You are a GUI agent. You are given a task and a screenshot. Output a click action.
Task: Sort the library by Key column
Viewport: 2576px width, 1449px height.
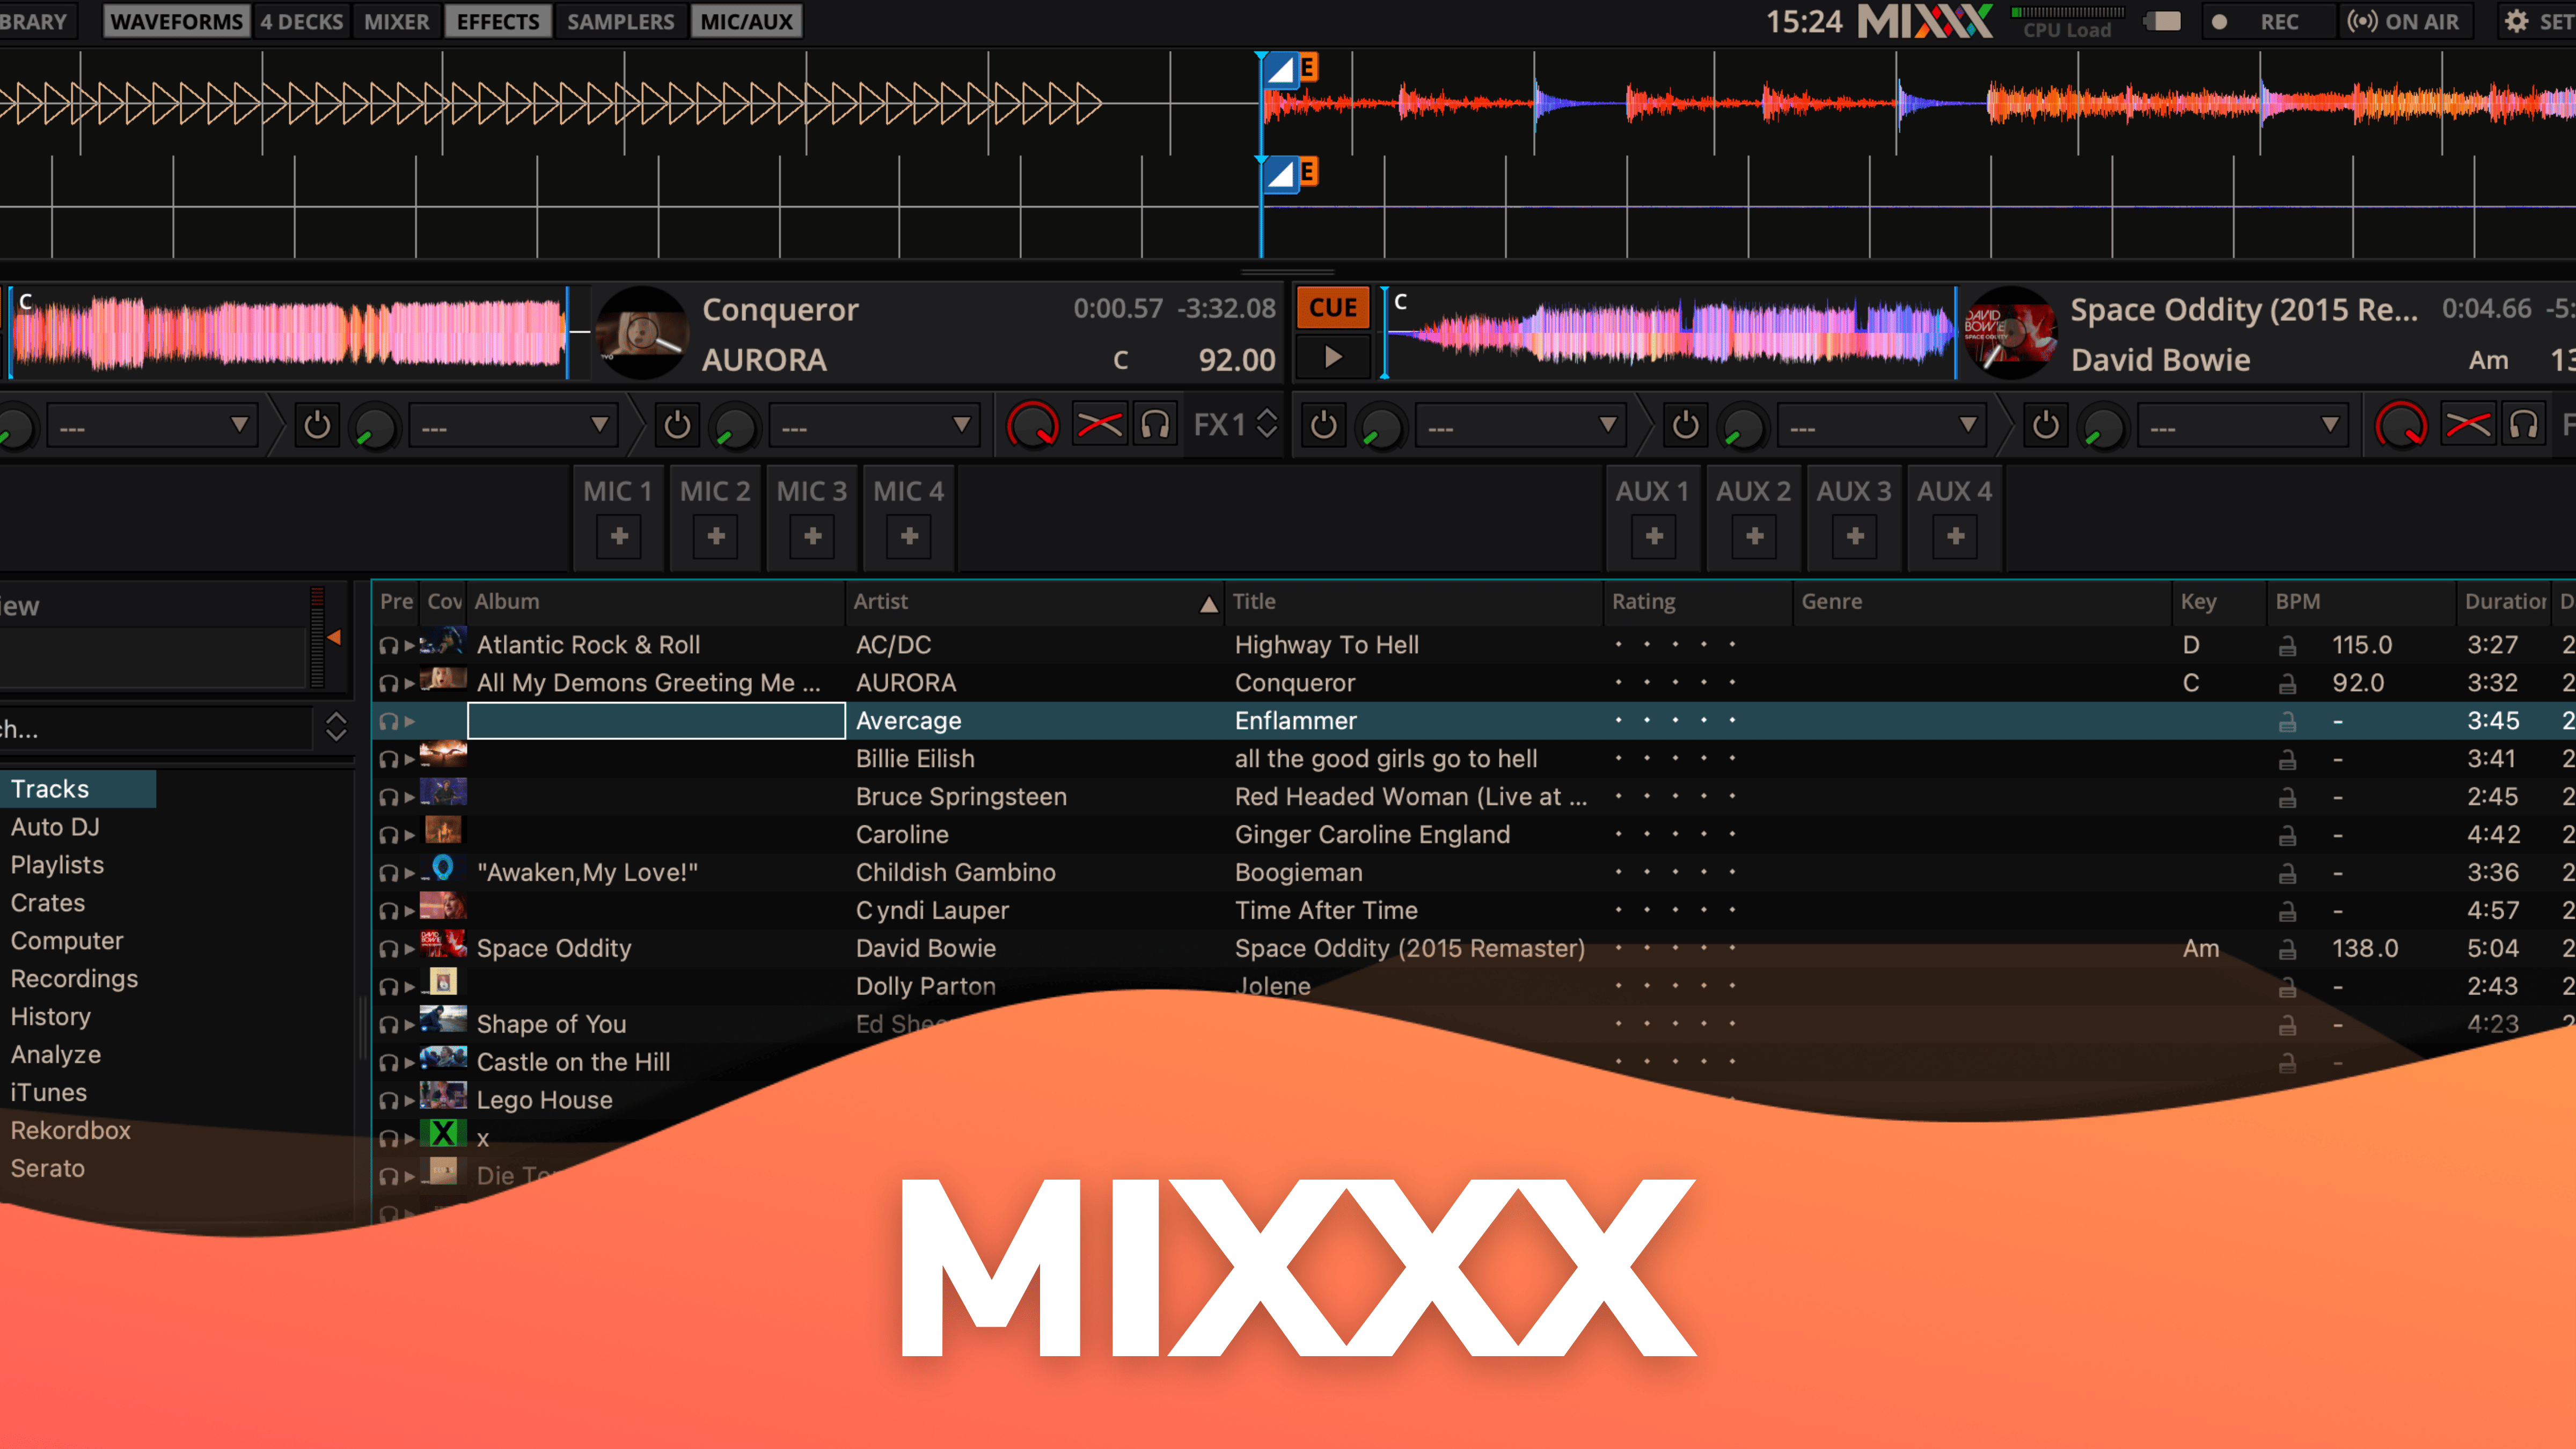click(2219, 602)
